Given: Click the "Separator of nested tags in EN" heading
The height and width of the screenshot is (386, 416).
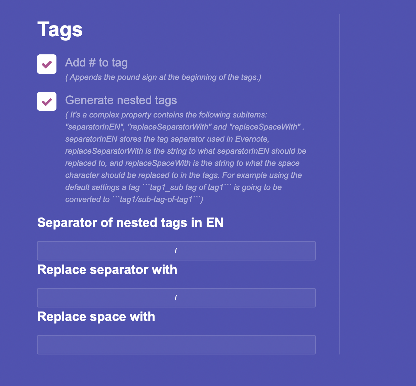Looking at the screenshot, I should click(x=130, y=223).
